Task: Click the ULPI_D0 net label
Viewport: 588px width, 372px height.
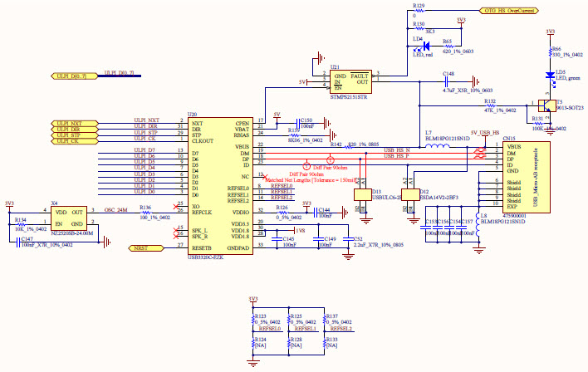Action: tap(145, 192)
